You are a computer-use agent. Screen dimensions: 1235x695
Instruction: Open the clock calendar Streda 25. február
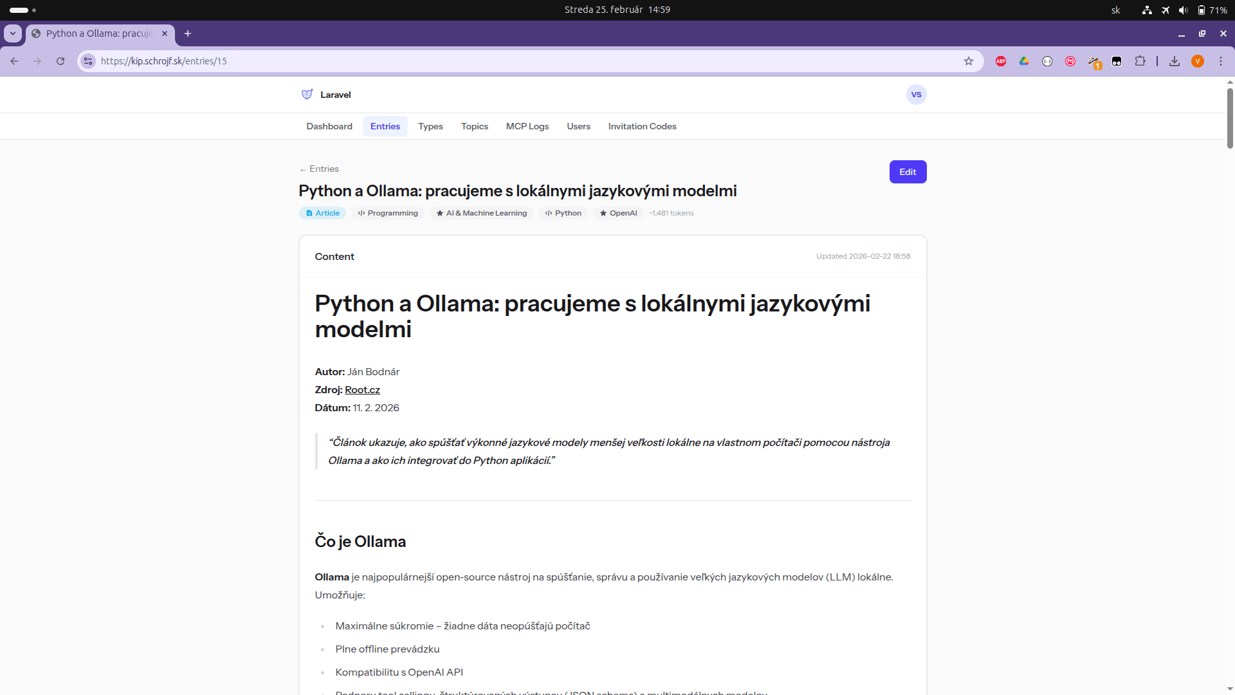tap(617, 10)
